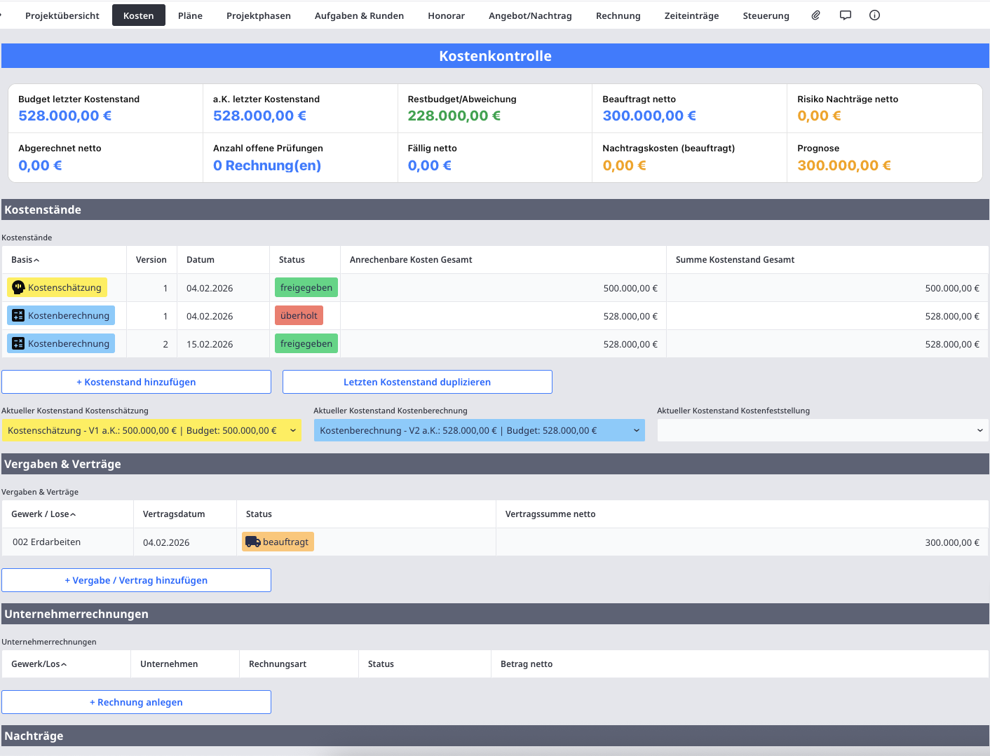Image resolution: width=990 pixels, height=756 pixels.
Task: Open Aktueller Kostenstand Kostenschätzung dropdown
Action: coord(151,430)
